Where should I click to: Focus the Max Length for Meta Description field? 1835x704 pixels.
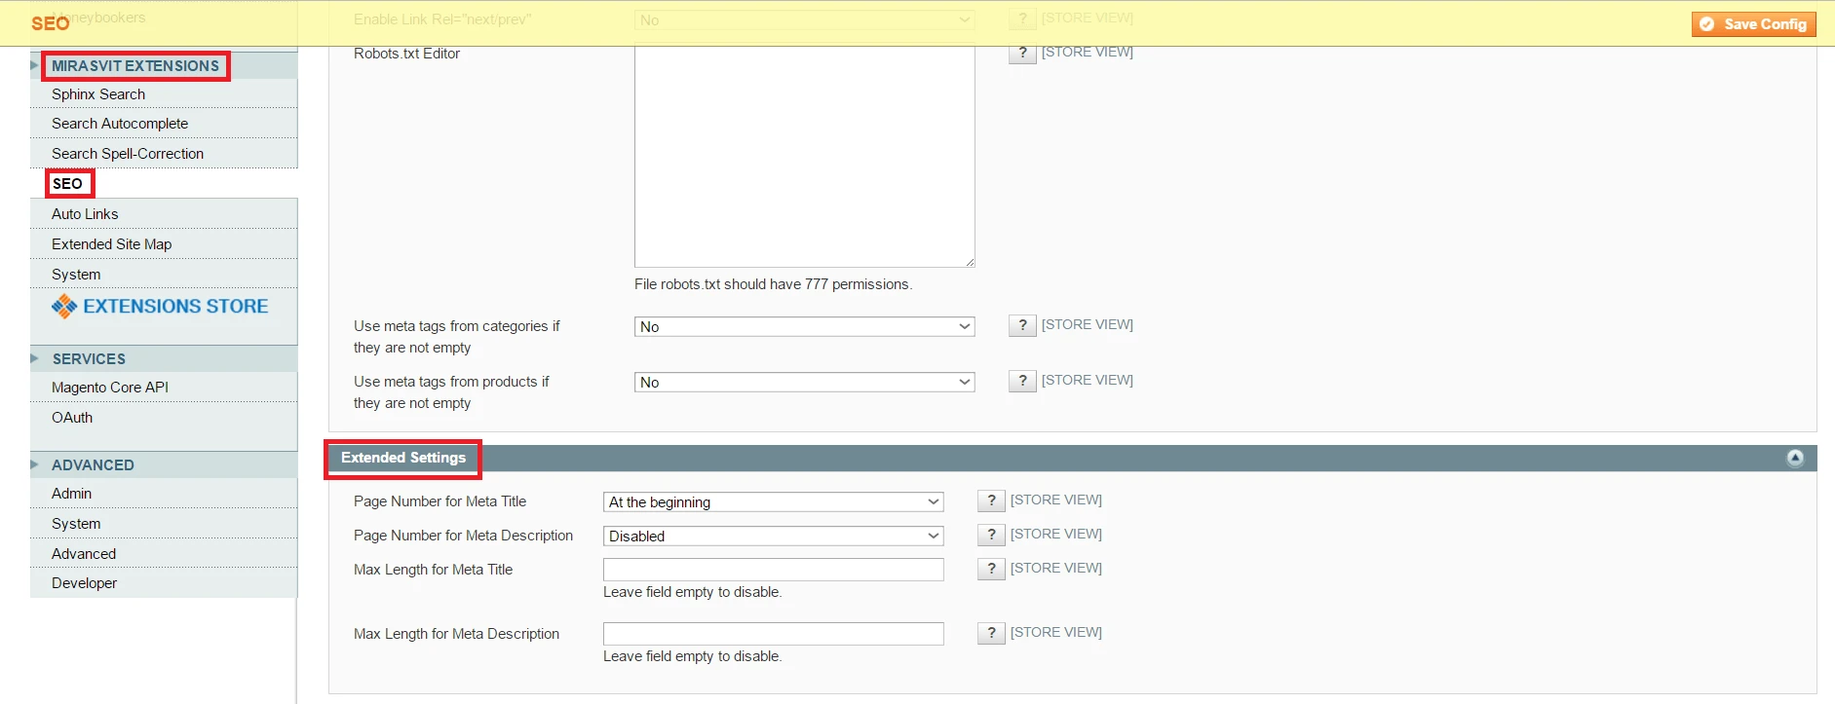click(x=773, y=634)
